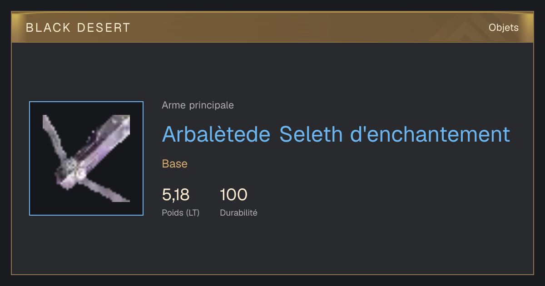Click the gold header bar center
545x286 pixels.
tap(272, 27)
